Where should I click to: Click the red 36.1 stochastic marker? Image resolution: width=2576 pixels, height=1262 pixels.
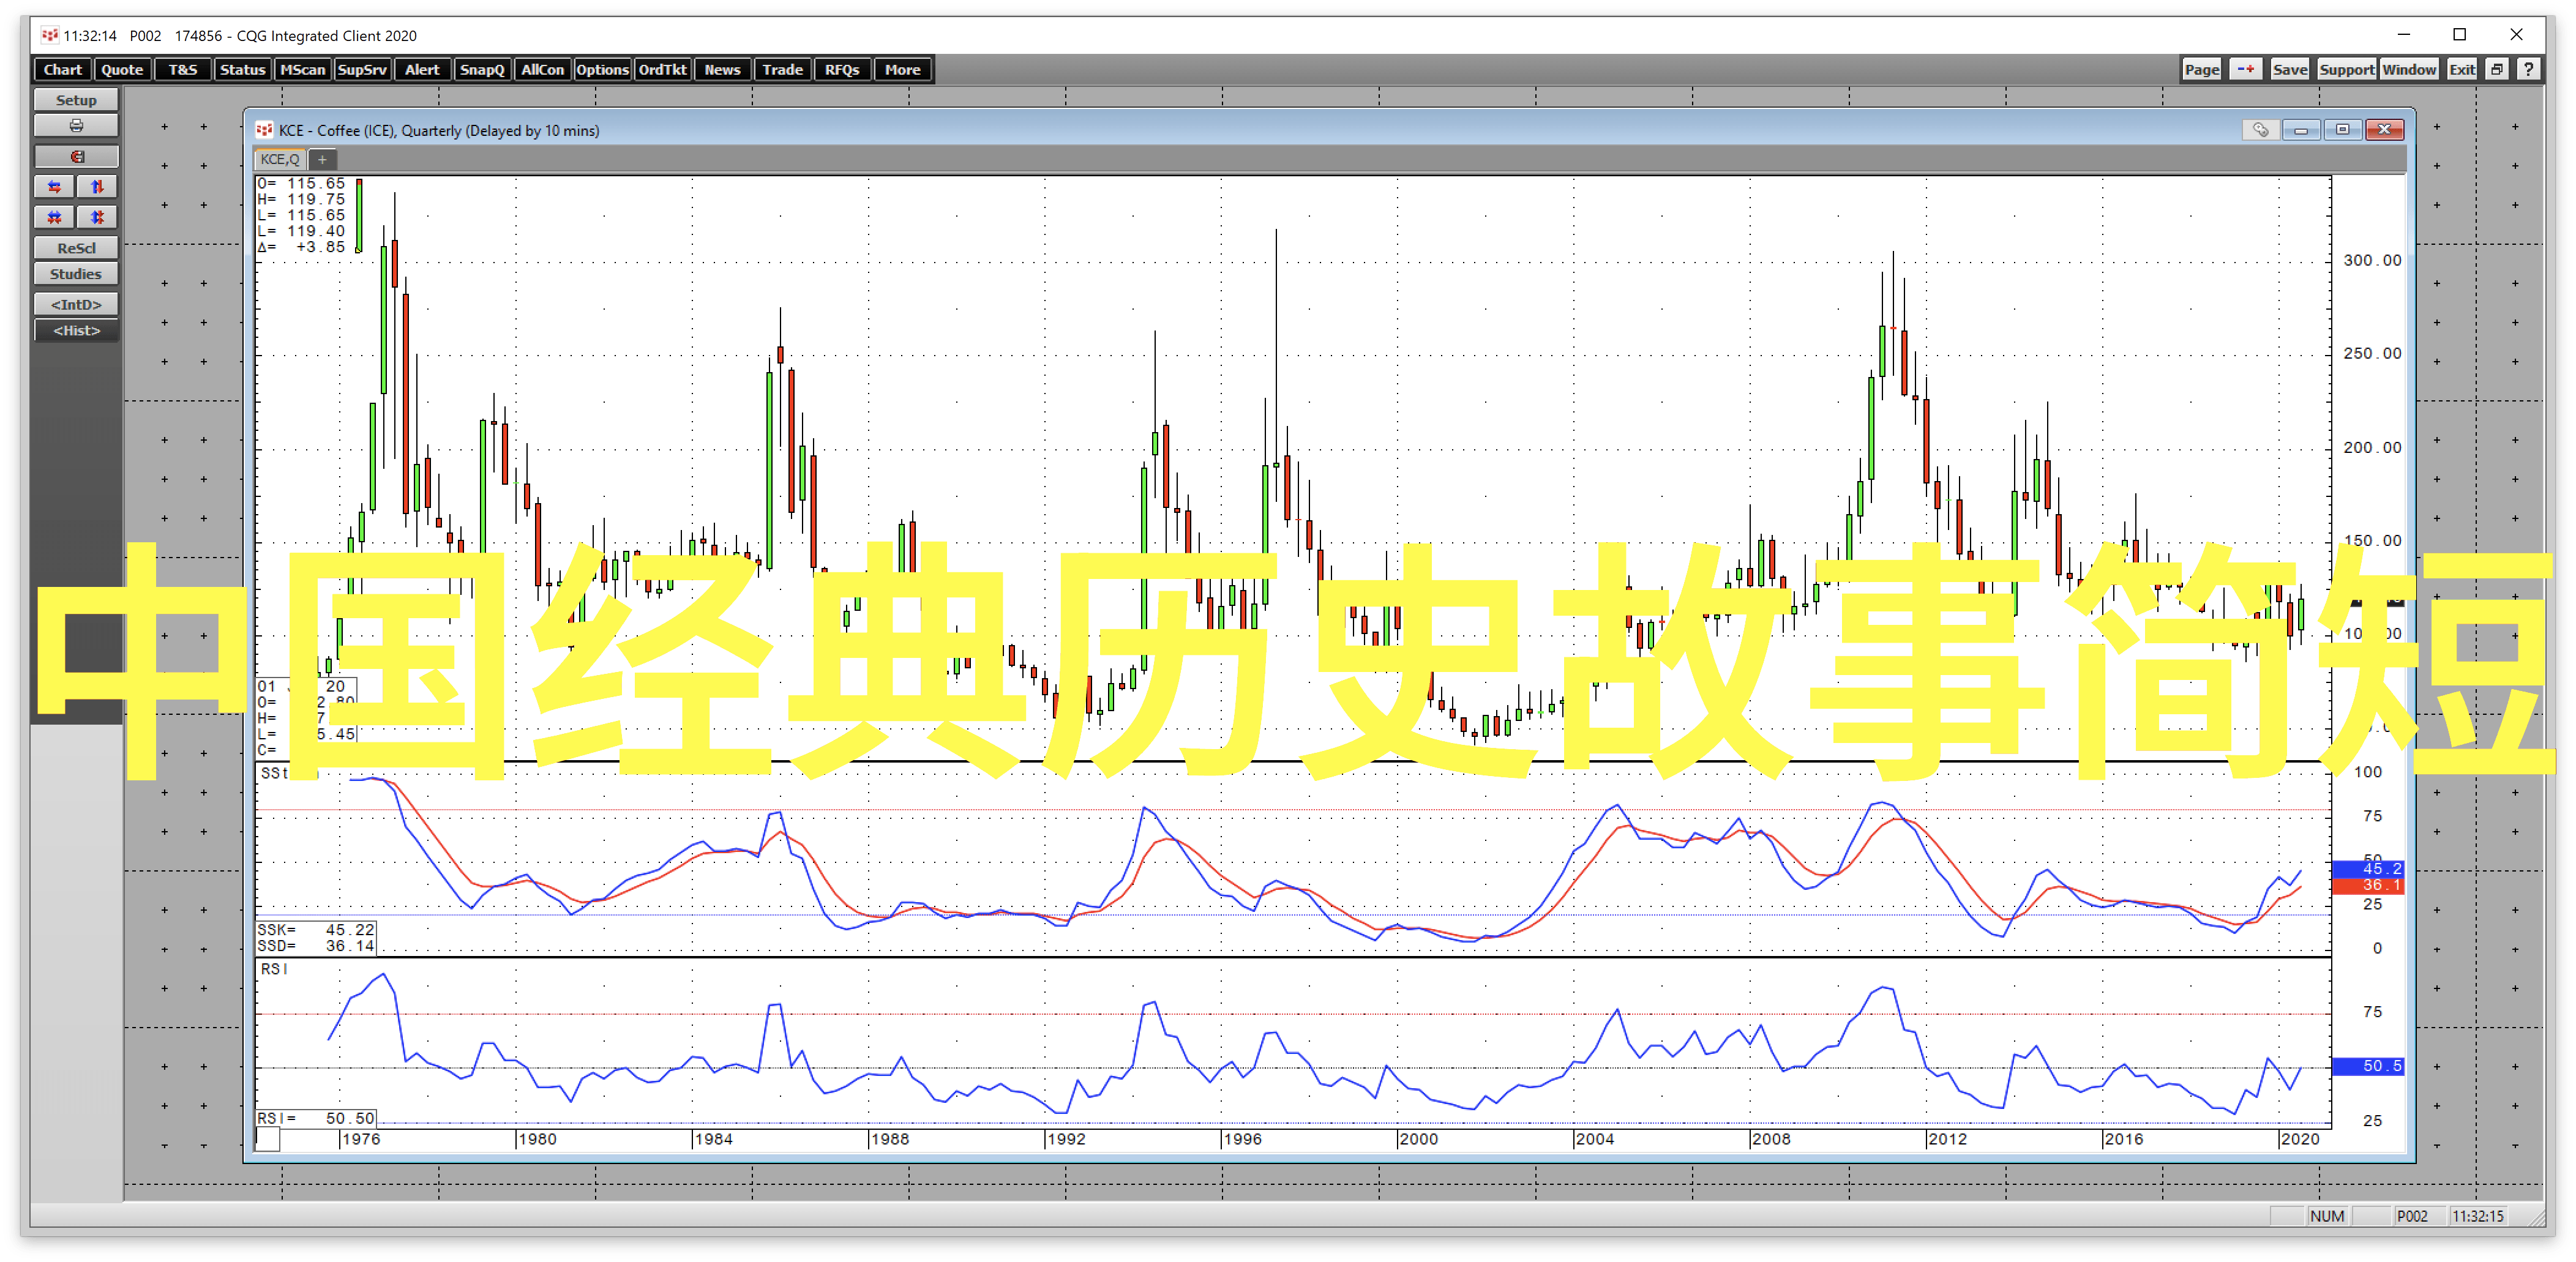[x=2368, y=886]
